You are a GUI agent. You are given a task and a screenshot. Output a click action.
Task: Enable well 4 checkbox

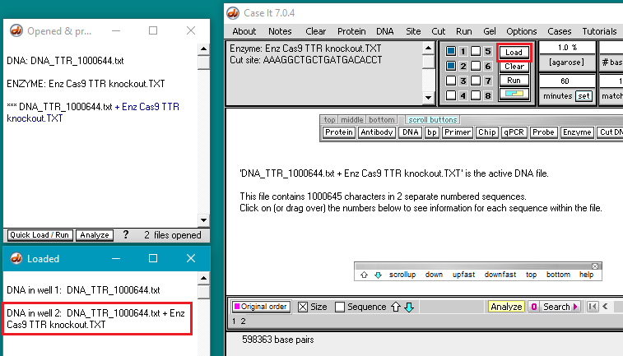[x=450, y=95]
